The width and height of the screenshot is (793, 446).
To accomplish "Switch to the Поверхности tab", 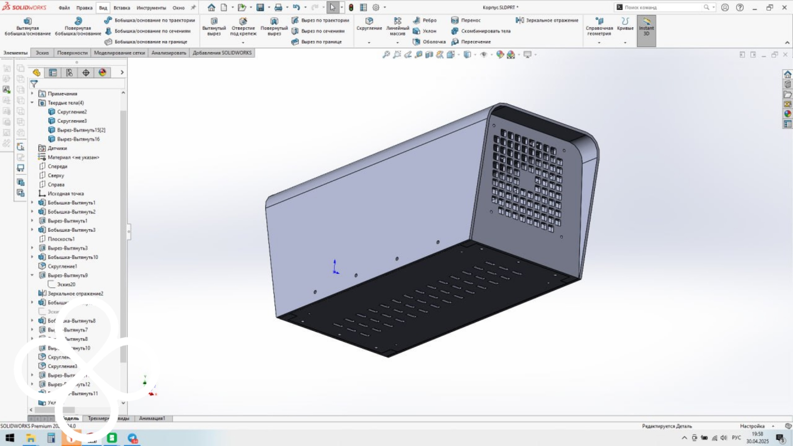I will 72,53.
